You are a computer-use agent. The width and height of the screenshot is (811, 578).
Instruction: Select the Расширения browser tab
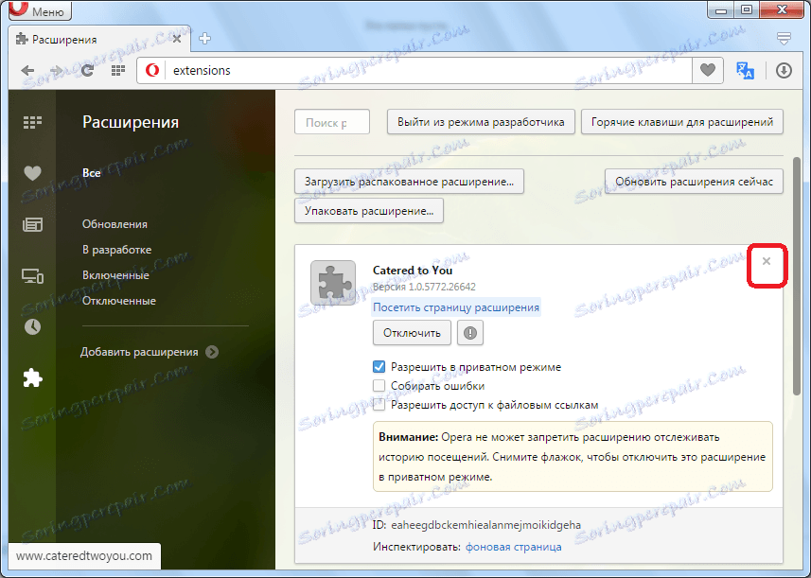click(x=99, y=40)
